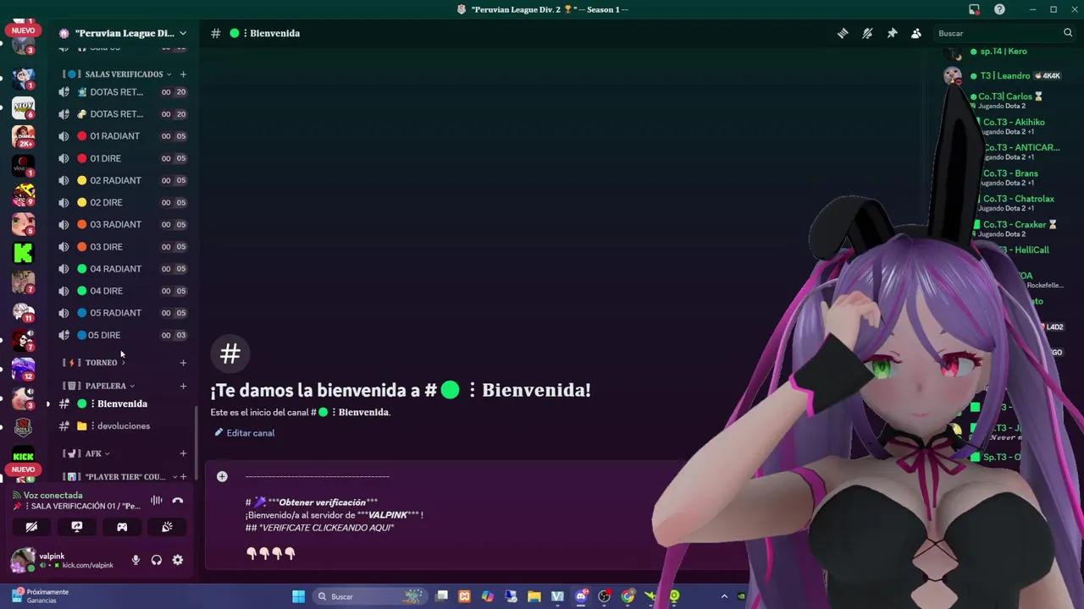Screen dimensions: 1084x609
Task: Disconnect from voice call
Action: click(x=178, y=501)
